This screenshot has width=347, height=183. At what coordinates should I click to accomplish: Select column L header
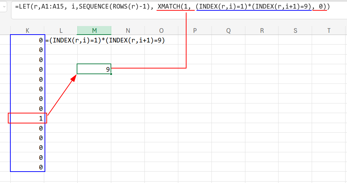pos(61,31)
